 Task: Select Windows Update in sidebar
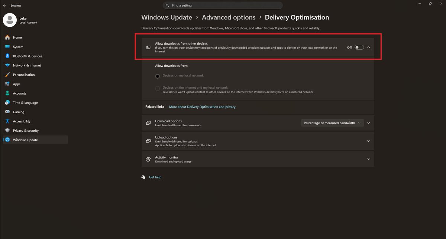(x=35, y=140)
